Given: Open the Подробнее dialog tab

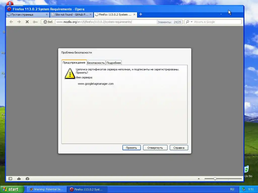Looking at the screenshot, I should 114,63.
